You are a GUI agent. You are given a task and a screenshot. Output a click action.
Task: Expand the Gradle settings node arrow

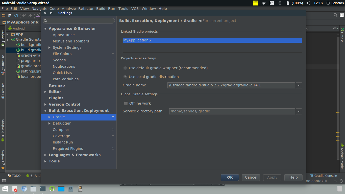(50, 117)
